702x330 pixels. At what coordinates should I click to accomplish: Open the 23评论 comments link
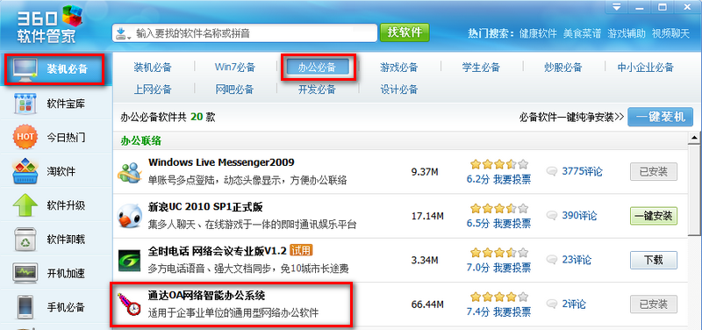tap(577, 260)
